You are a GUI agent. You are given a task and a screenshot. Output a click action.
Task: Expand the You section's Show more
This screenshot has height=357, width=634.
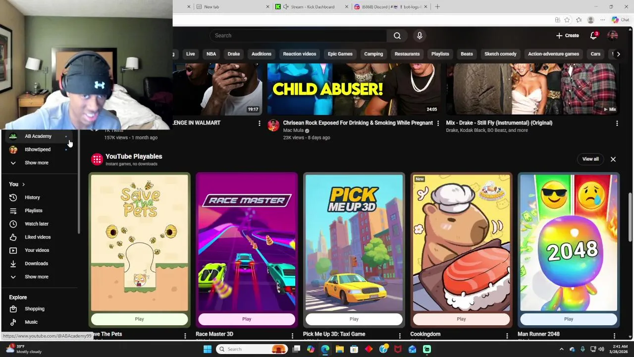coord(40,277)
